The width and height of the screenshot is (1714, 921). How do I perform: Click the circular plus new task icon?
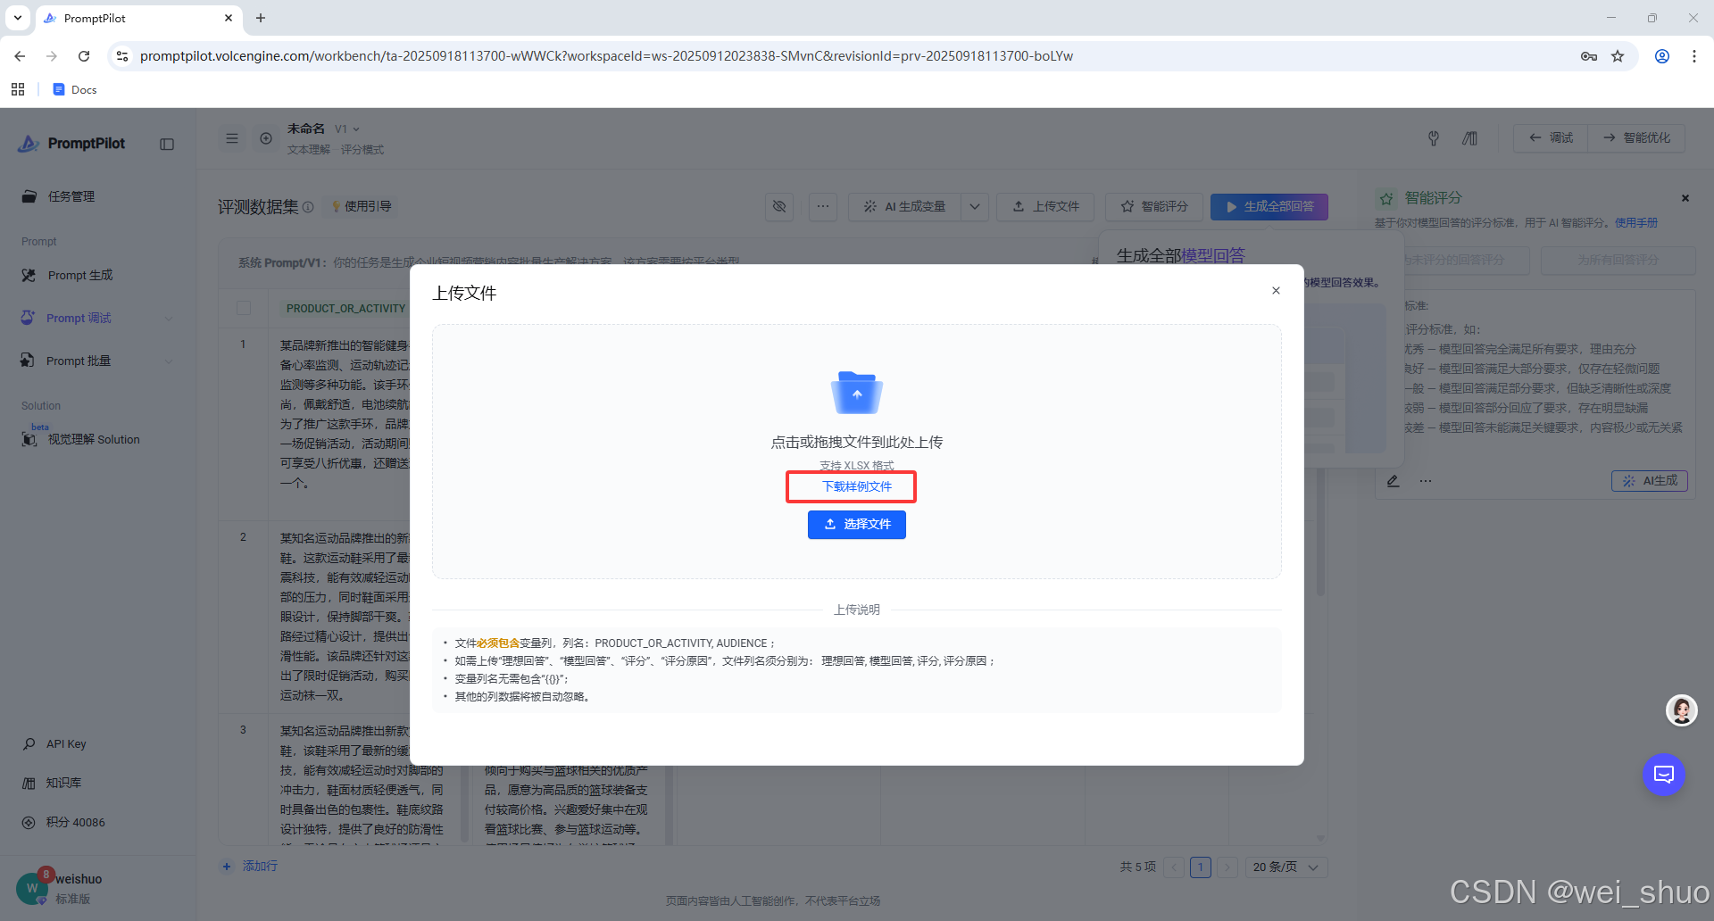pyautogui.click(x=266, y=138)
